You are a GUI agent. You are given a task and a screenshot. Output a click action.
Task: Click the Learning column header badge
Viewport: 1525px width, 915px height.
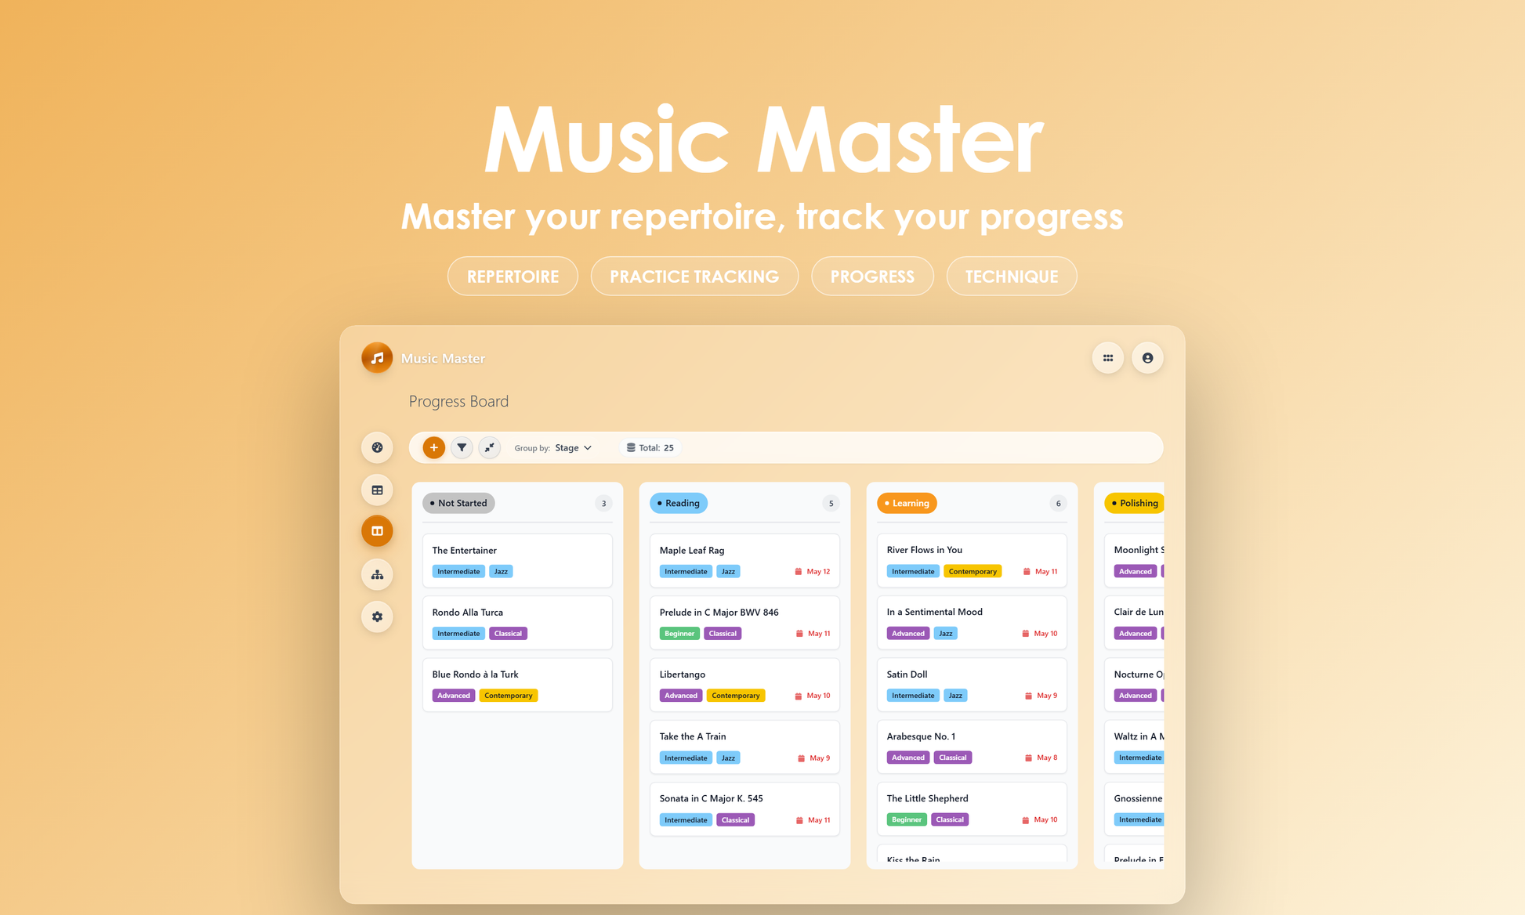coord(907,503)
